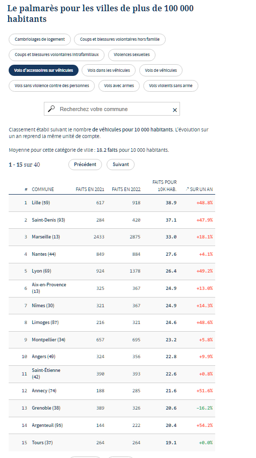Select Coups et blessures volontaires hors famille
Screen dimensions: 256x458
click(120, 39)
